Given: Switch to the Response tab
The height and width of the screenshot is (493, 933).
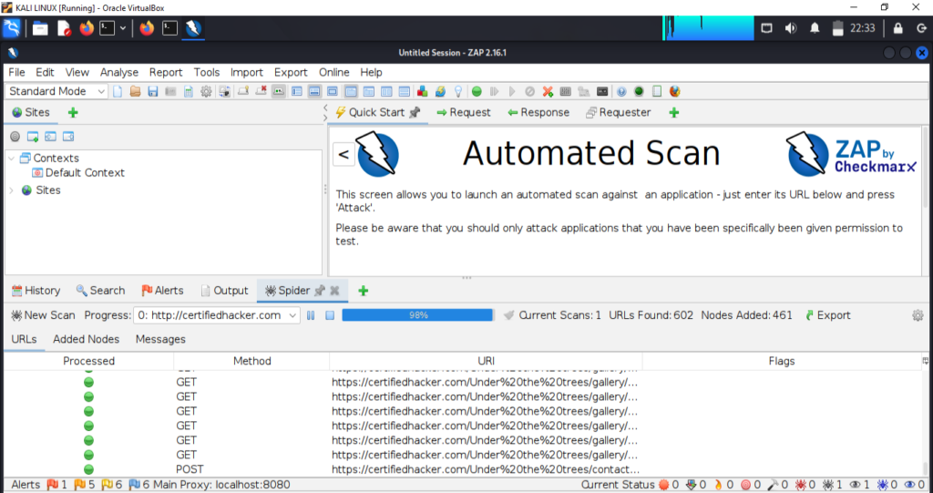Looking at the screenshot, I should [538, 112].
